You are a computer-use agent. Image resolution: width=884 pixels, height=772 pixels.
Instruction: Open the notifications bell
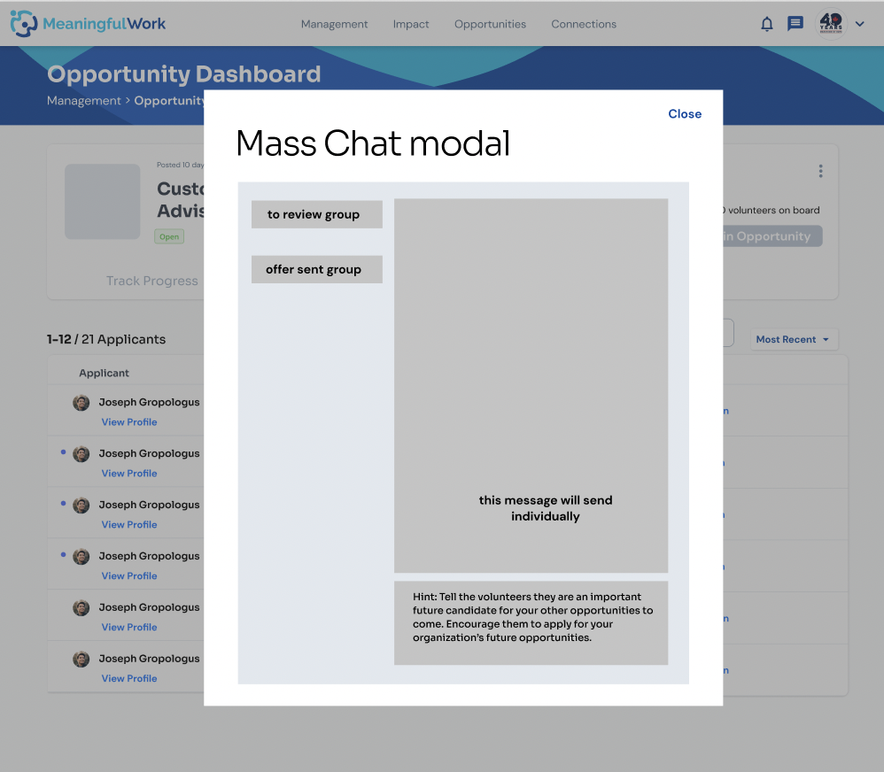click(x=767, y=24)
